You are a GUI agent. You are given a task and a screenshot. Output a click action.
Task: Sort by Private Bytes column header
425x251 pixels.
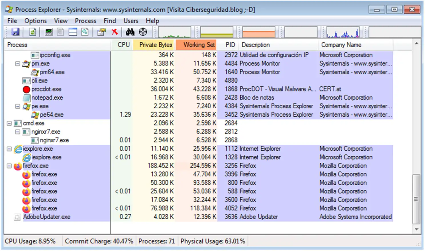(154, 45)
